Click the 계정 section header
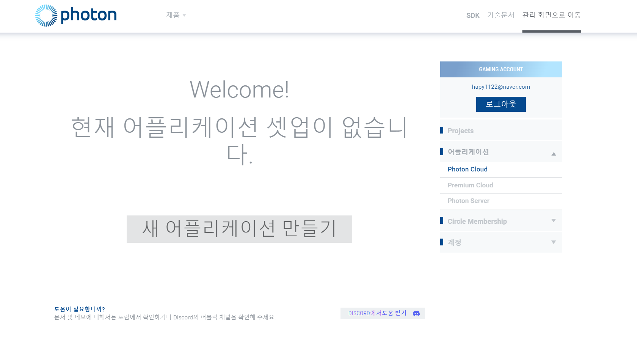 [x=501, y=242]
